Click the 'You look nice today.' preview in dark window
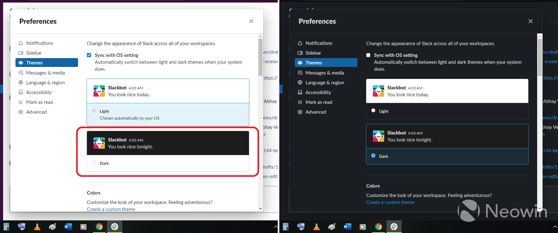Viewport: 558px width, 233px height. tap(447, 91)
